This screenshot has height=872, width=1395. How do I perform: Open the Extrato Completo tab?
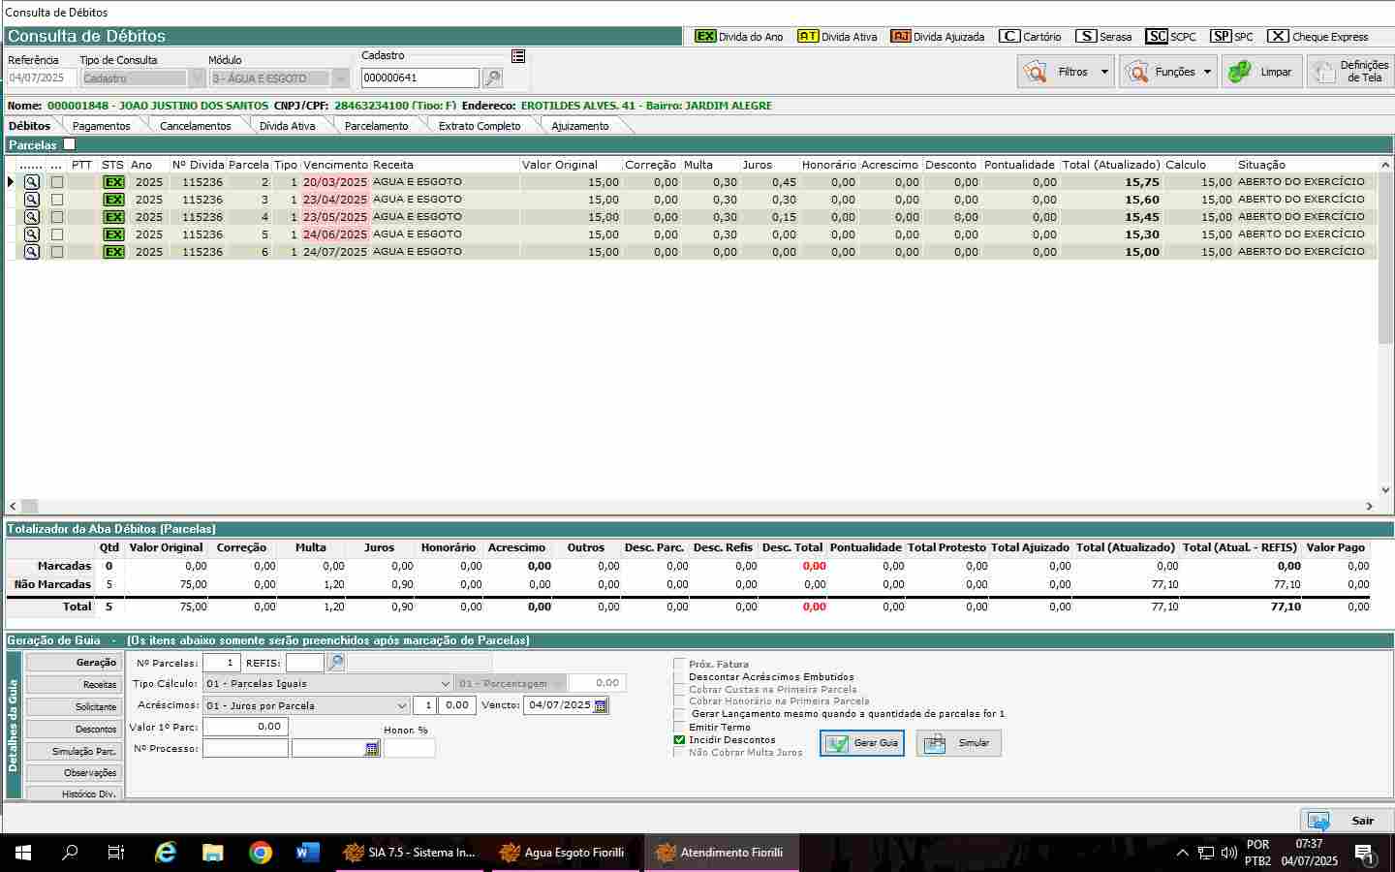(479, 126)
